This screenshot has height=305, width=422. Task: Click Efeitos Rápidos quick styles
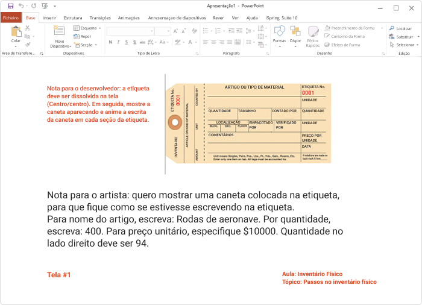coord(313,37)
